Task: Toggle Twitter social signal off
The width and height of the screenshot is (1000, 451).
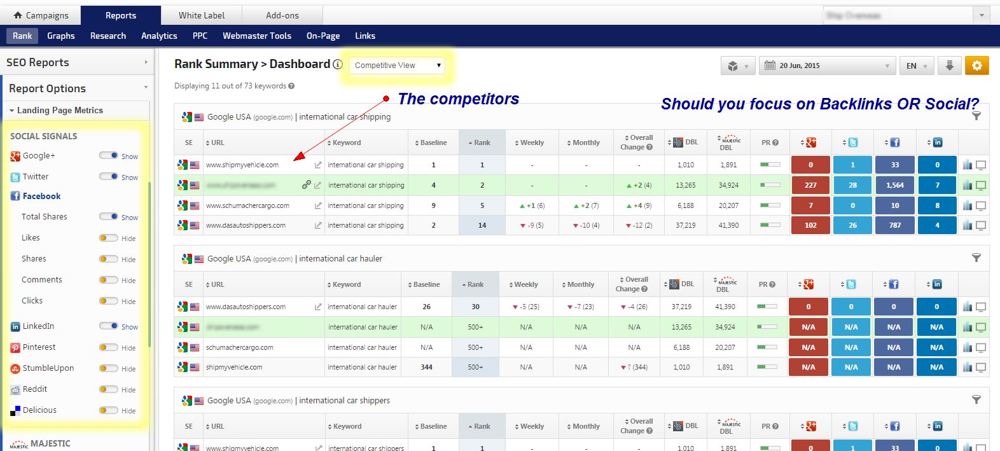Action: coord(109,176)
